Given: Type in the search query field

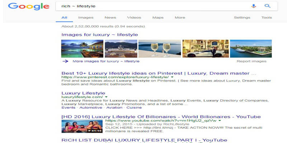Looking at the screenshot, I should pyautogui.click(x=151, y=6).
